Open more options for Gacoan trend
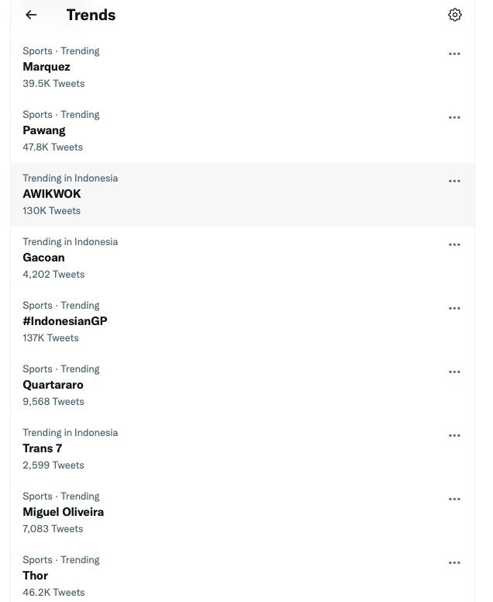The image size is (493, 602). (454, 244)
